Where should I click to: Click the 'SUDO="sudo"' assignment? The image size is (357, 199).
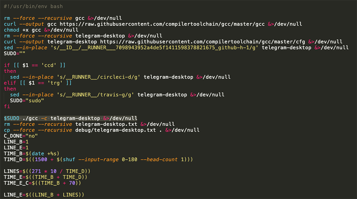coord(27,101)
